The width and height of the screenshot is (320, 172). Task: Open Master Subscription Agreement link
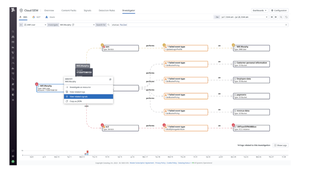[142, 163]
